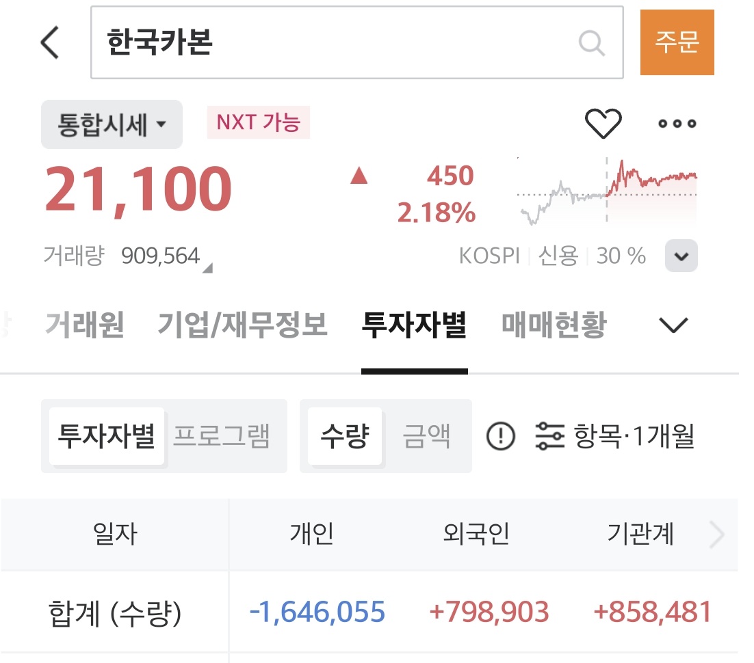The height and width of the screenshot is (663, 754).
Task: Switch to the 거래원 tab
Action: pos(85,325)
